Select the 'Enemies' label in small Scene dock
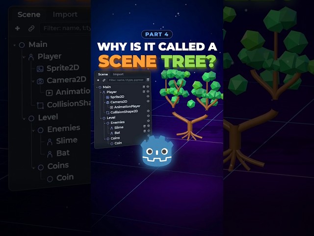This screenshot has width=314, height=236. pyautogui.click(x=118, y=122)
